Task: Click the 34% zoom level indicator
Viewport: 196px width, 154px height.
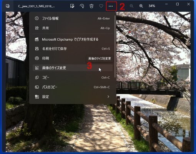Action: coord(152,6)
